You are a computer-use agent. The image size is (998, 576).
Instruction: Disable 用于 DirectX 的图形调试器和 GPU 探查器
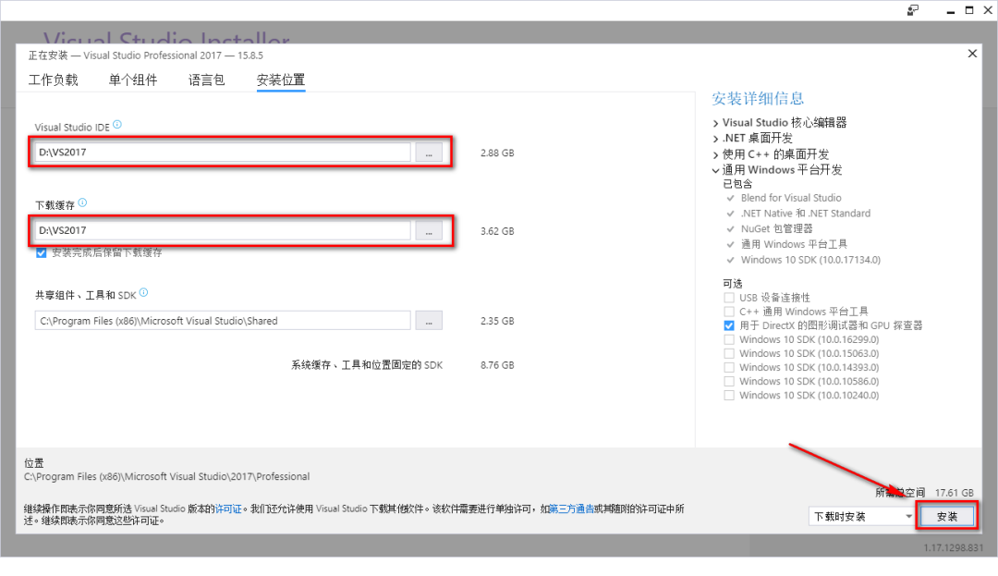(x=729, y=325)
